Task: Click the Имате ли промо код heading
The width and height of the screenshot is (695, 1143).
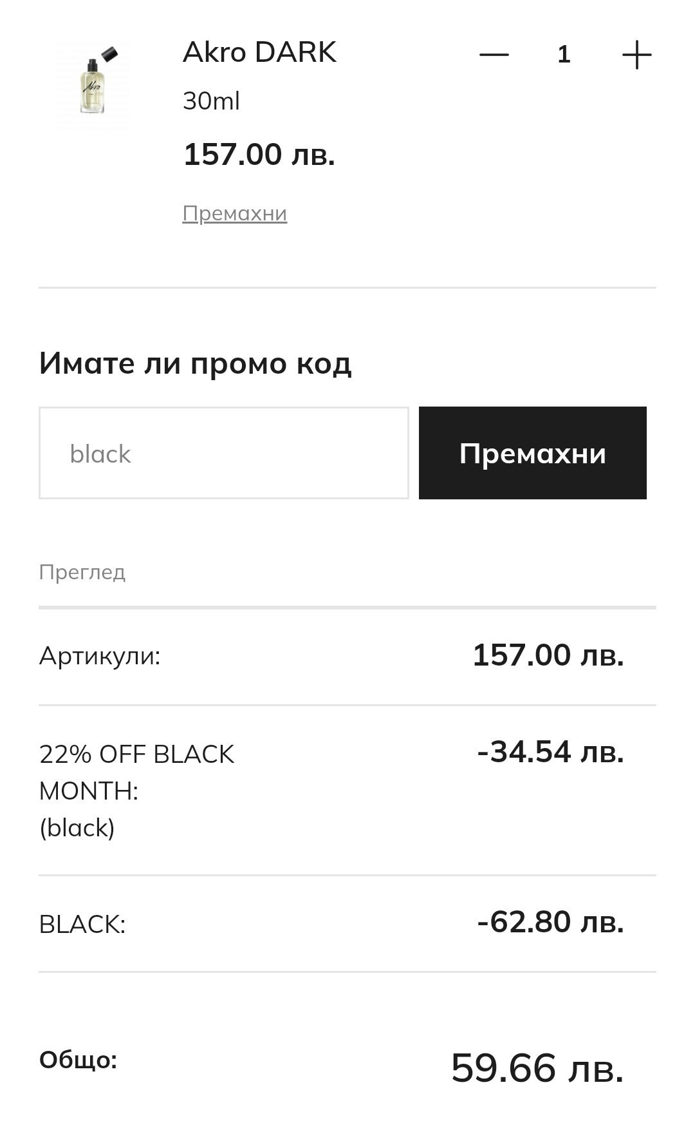Action: tap(195, 363)
